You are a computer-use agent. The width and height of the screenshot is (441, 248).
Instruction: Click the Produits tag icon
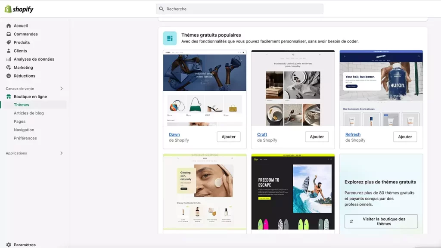pos(9,43)
